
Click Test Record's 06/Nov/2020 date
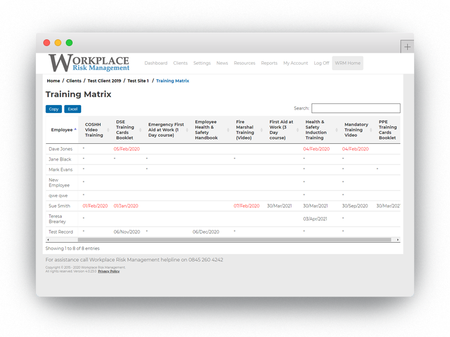click(127, 232)
